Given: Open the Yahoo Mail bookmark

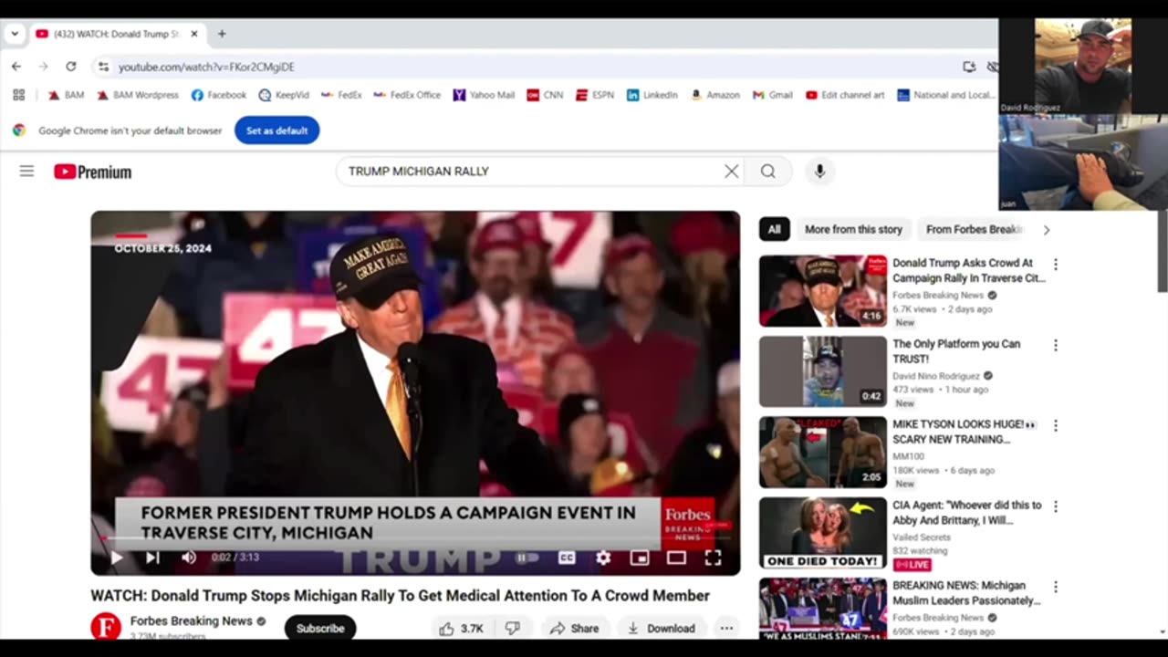Looking at the screenshot, I should pyautogui.click(x=485, y=95).
